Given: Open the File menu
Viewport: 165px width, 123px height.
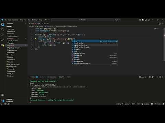Looking at the screenshot, I should 5,20.
